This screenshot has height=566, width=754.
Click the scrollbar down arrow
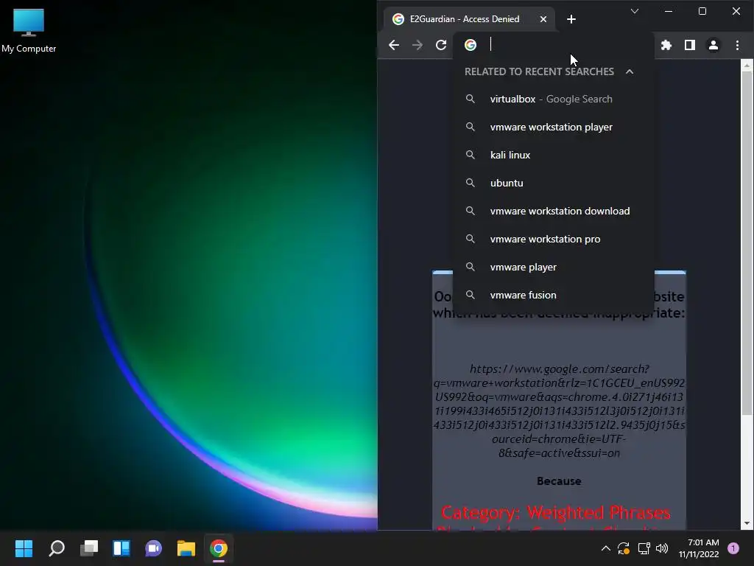pos(747,523)
